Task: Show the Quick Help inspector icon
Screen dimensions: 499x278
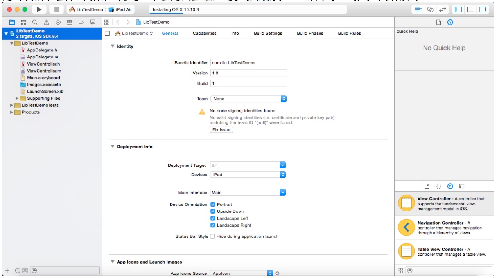Action: (x=450, y=22)
